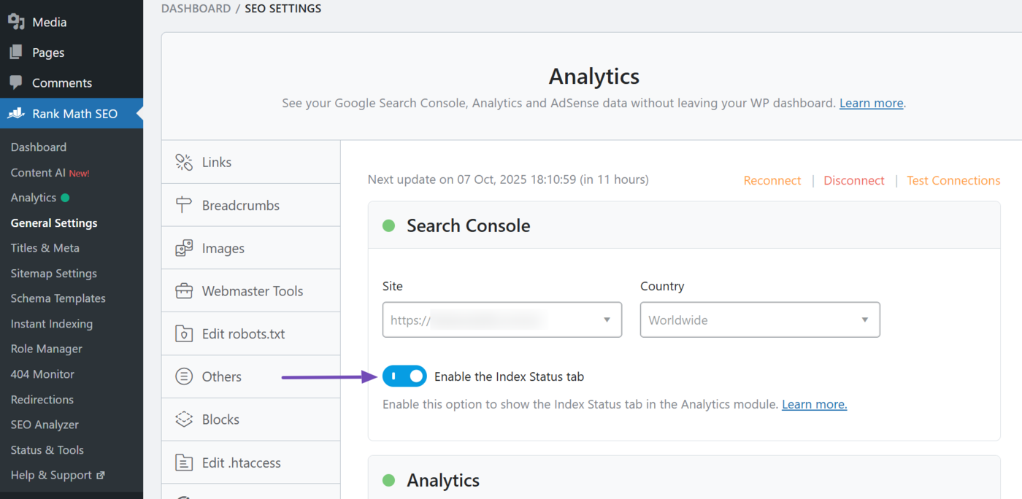Open the Images settings via its icon
This screenshot has height=499, width=1022.
tap(185, 247)
